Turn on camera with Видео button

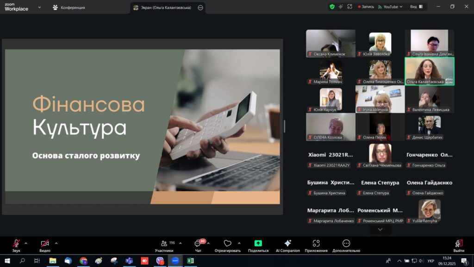pyautogui.click(x=45, y=244)
